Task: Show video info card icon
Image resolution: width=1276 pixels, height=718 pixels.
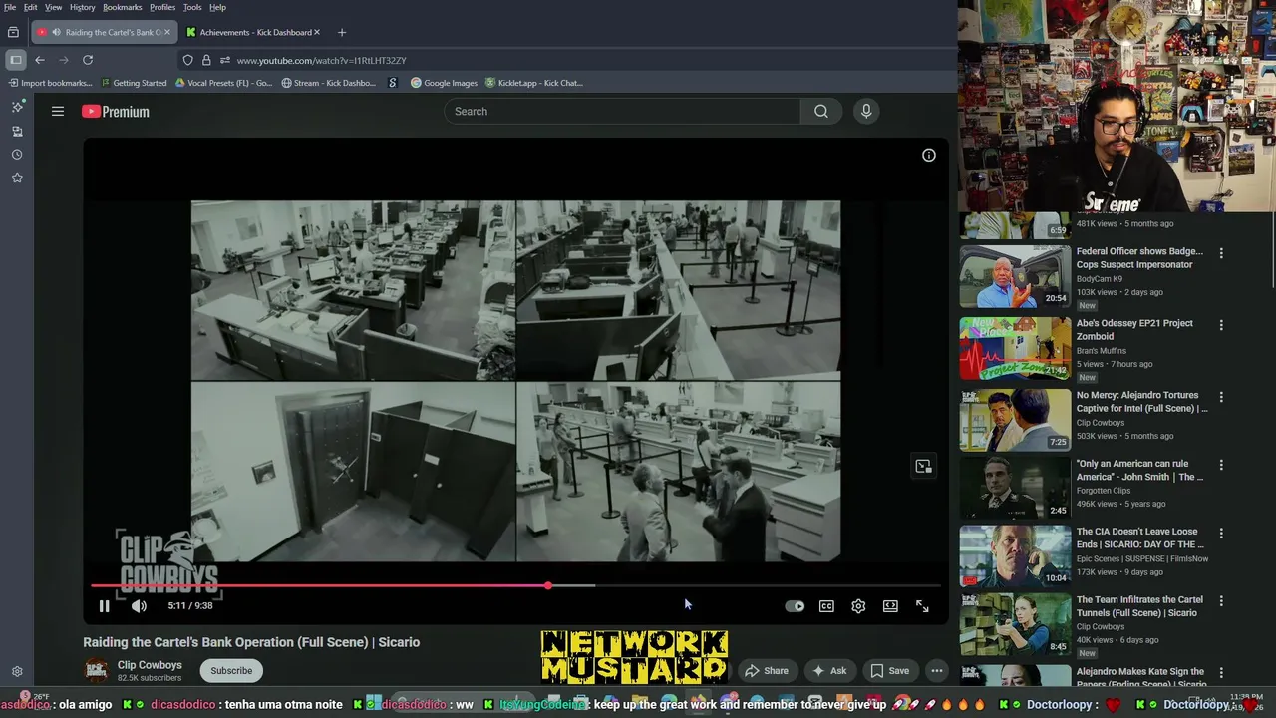Action: click(x=929, y=155)
